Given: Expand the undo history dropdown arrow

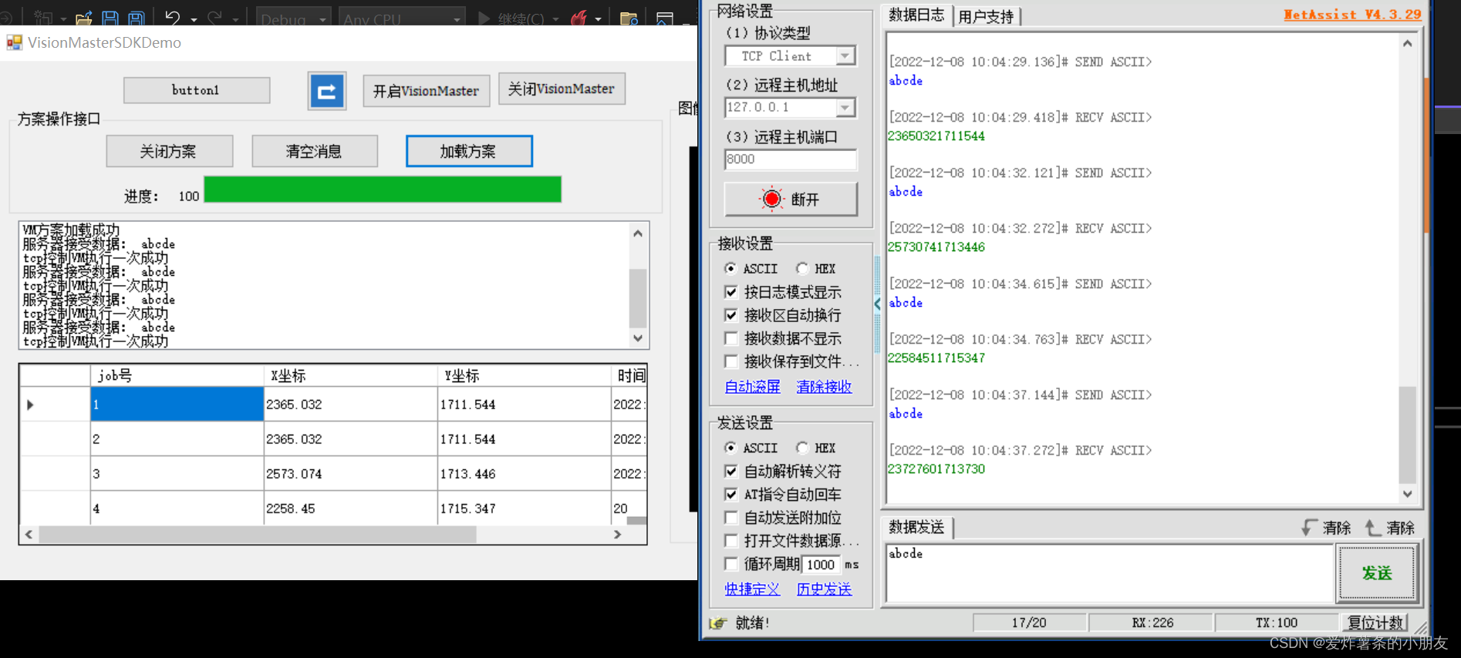Looking at the screenshot, I should click(x=194, y=19).
